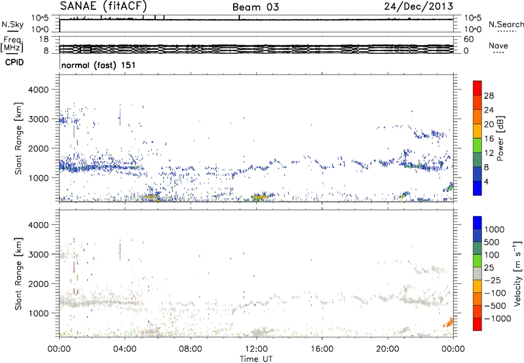The width and height of the screenshot is (524, 363).
Task: Click the date 24/Dec/2013
Action: (419, 6)
